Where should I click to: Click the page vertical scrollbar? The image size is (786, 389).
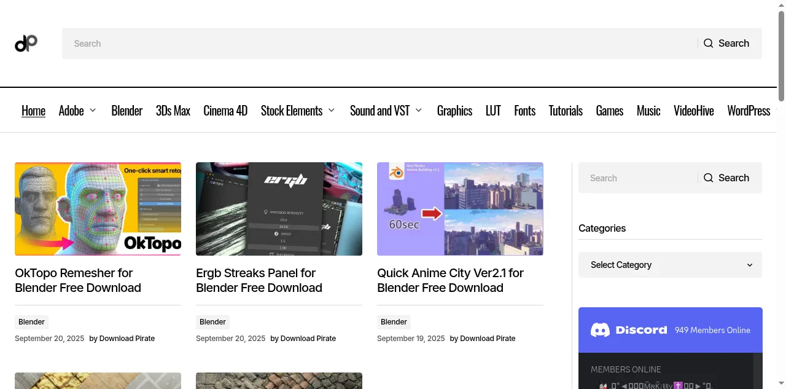click(781, 57)
